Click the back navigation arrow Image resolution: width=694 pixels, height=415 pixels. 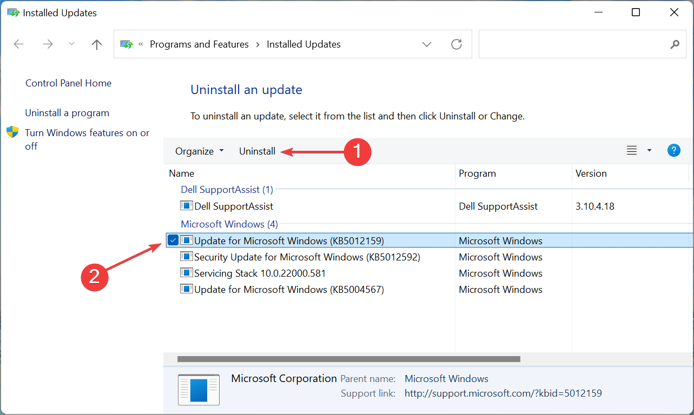coord(18,44)
